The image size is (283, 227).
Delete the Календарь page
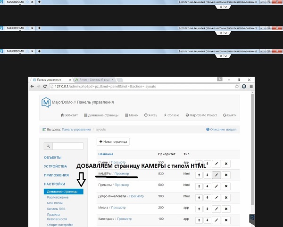point(226,220)
